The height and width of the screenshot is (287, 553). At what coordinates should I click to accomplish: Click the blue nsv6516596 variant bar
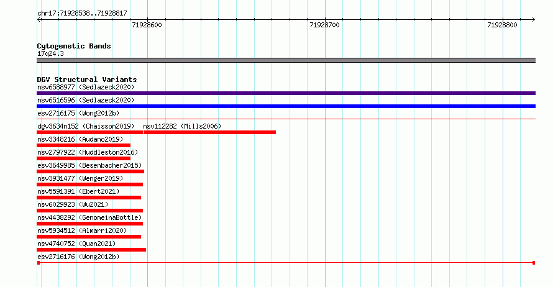(x=286, y=106)
